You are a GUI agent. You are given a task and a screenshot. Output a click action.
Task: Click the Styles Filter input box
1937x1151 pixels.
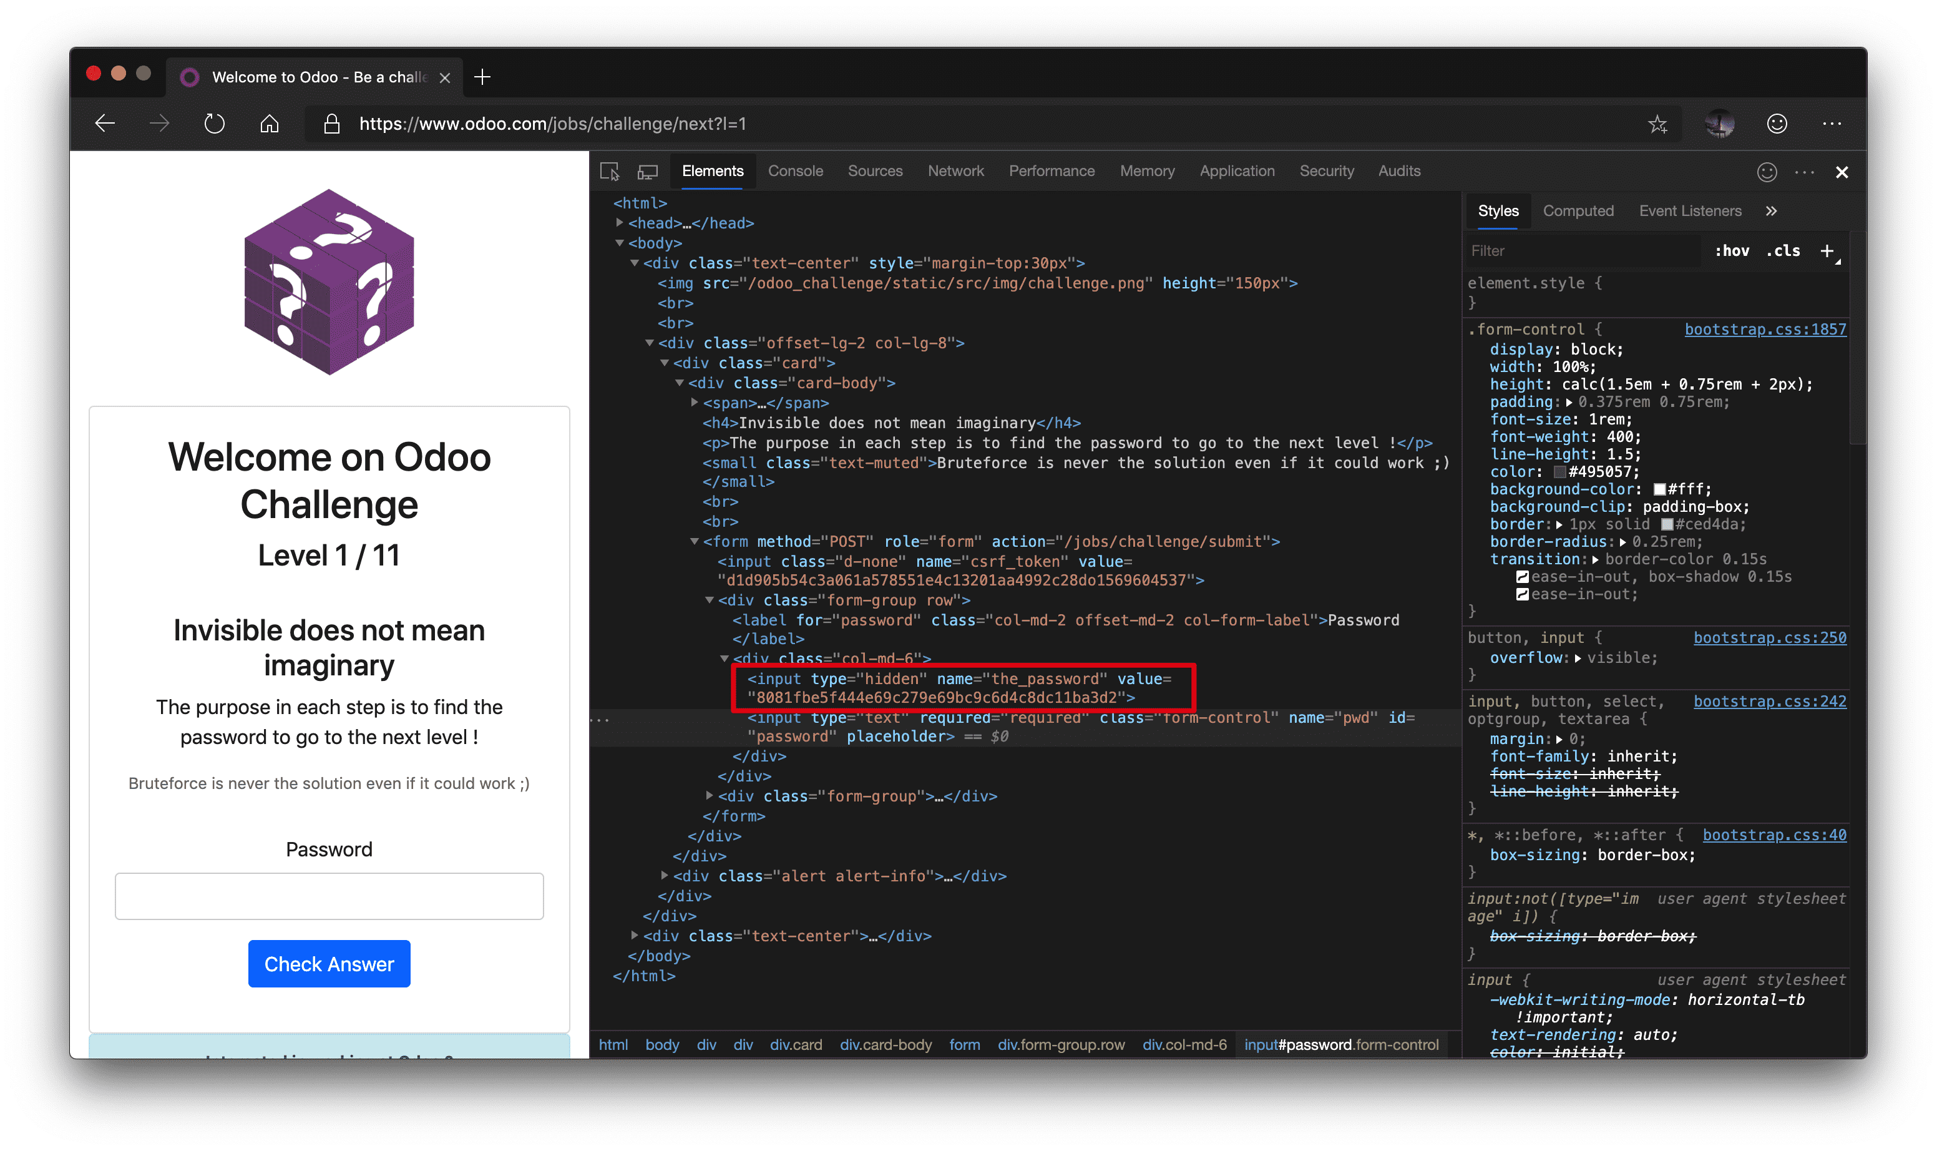1582,250
